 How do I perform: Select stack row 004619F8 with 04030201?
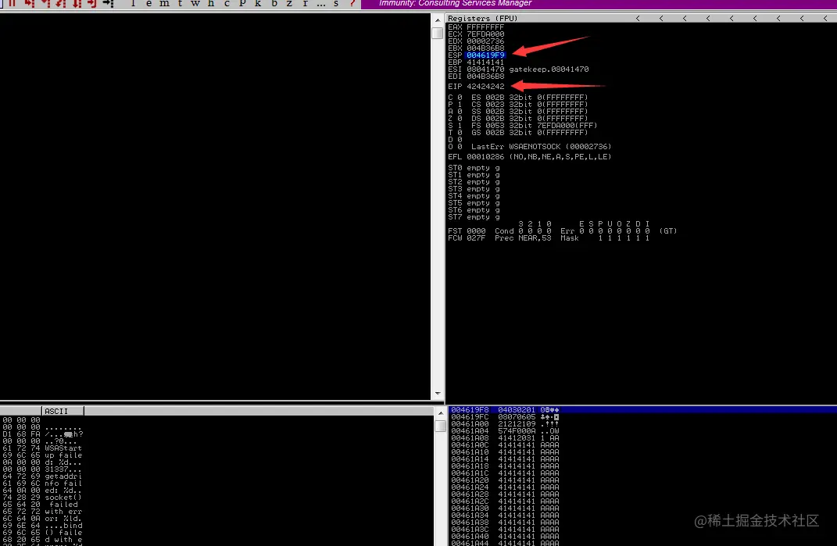[x=642, y=409]
